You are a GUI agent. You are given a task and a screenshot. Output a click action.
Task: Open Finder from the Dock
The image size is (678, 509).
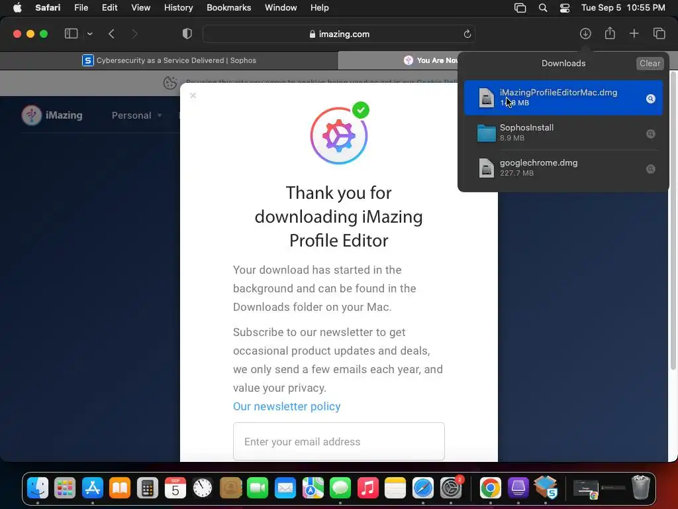[38, 488]
